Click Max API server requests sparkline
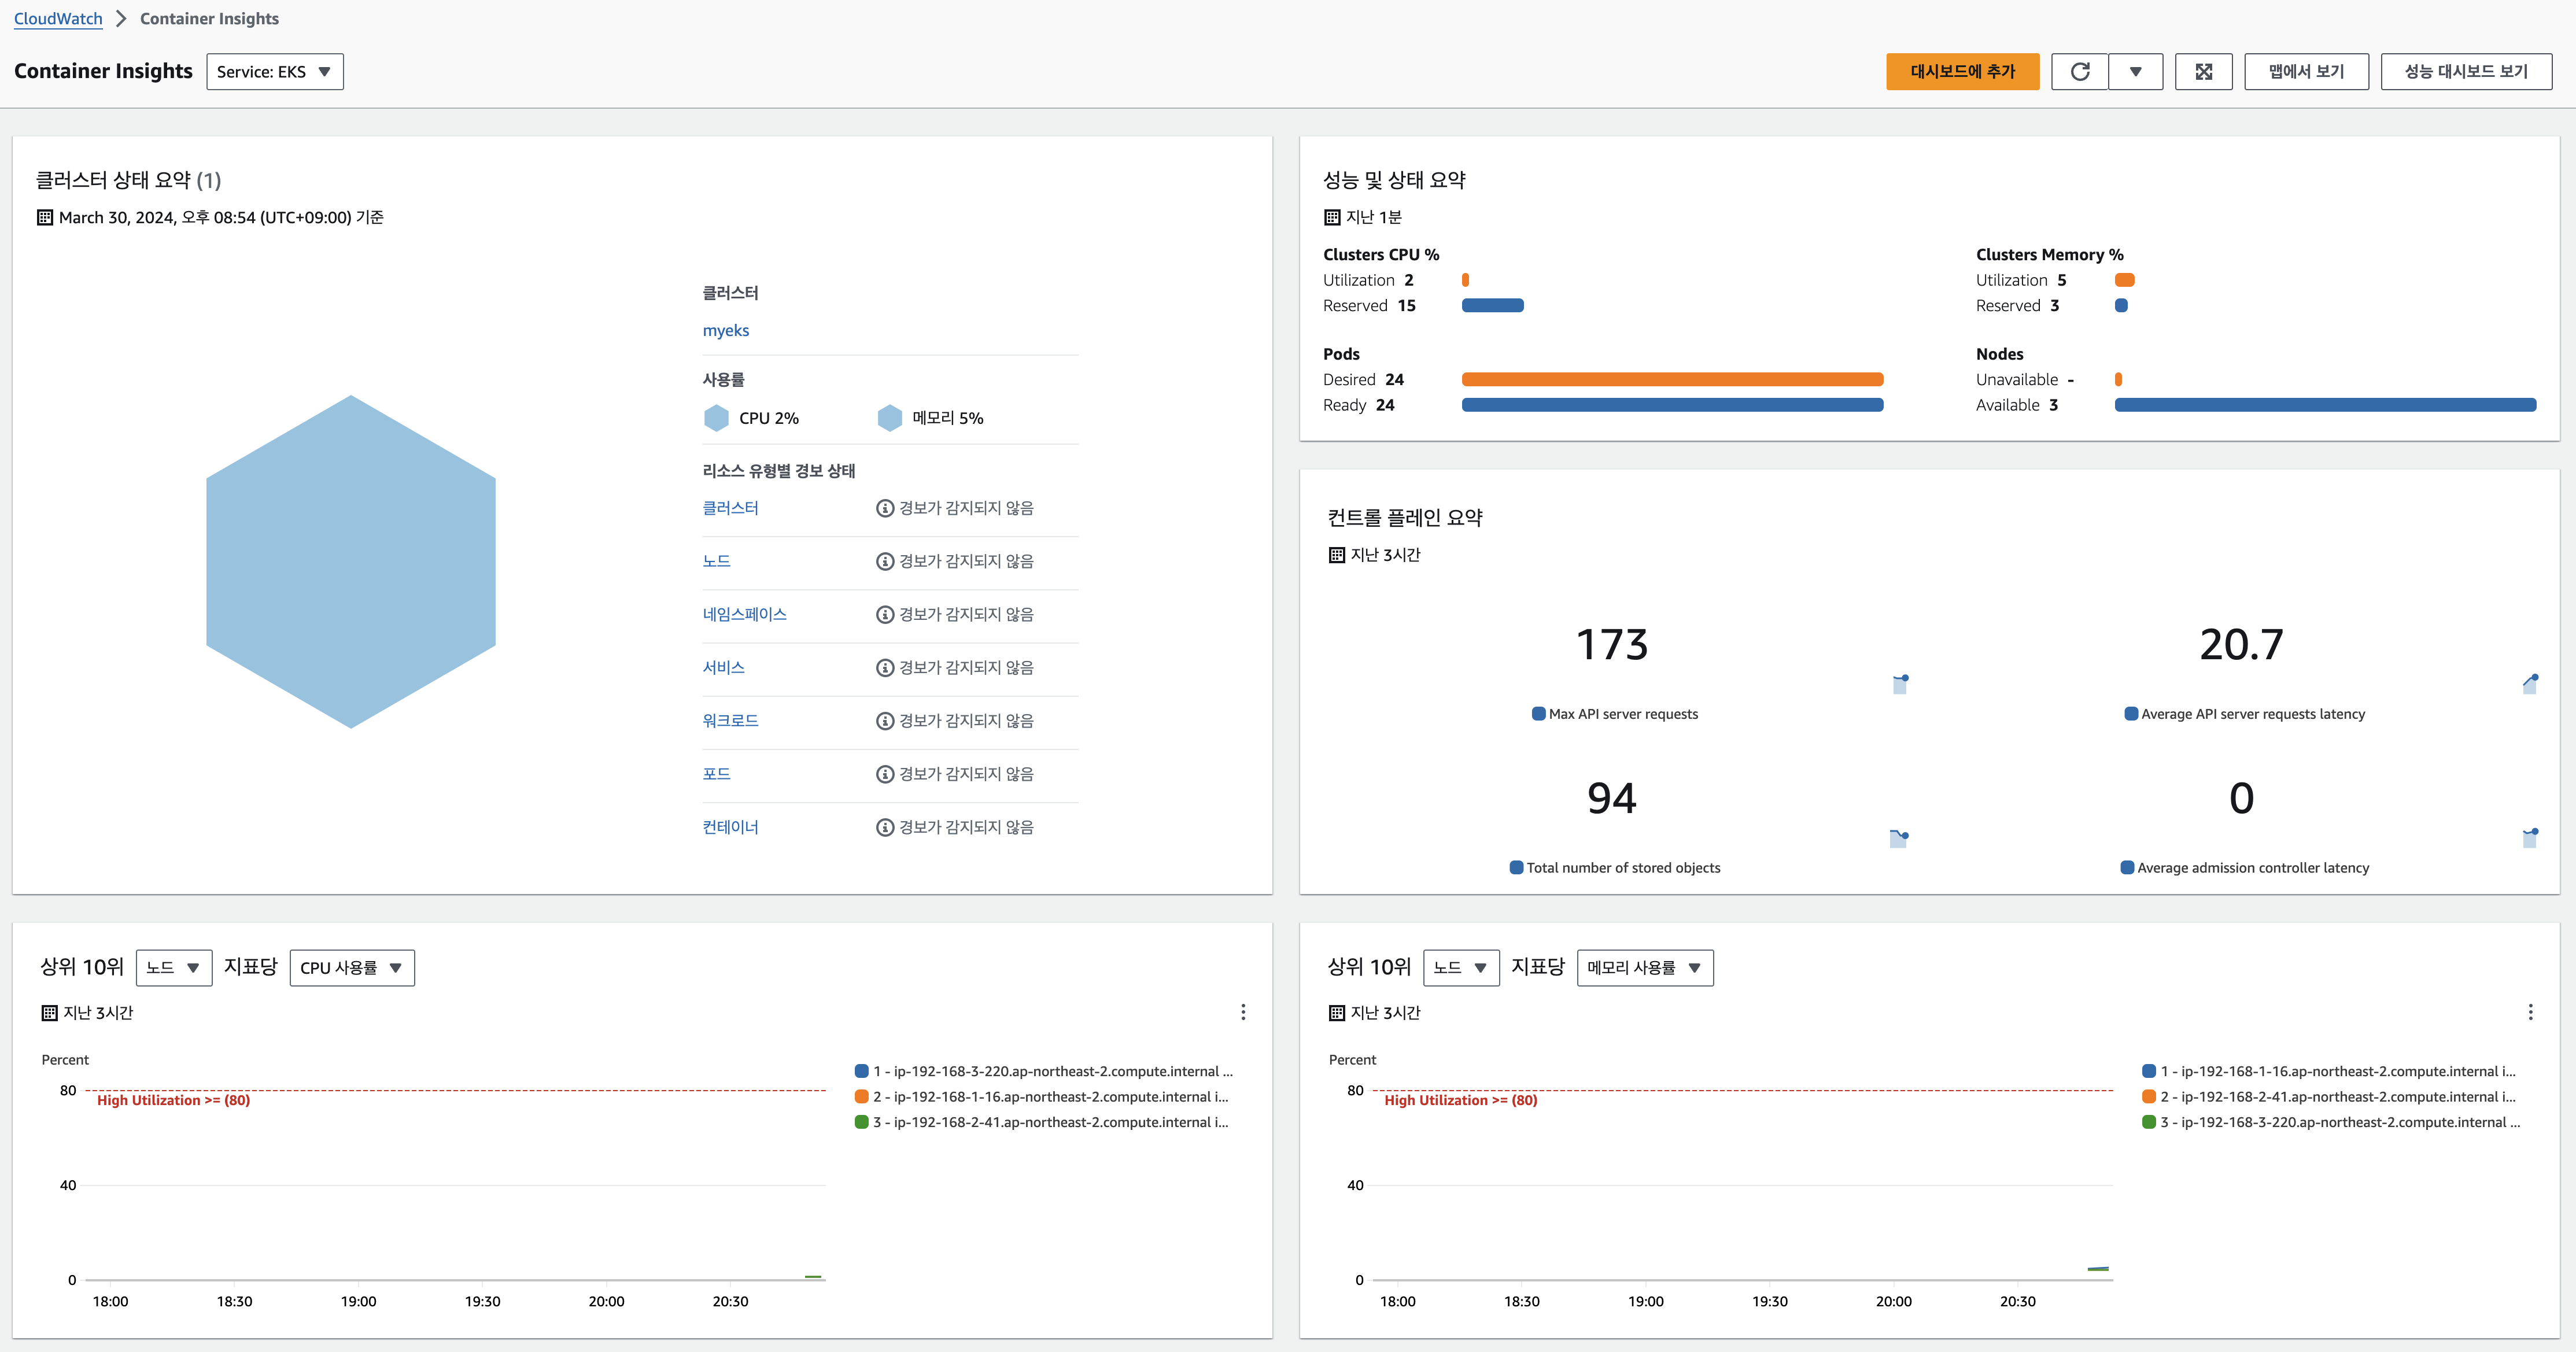The image size is (2576, 1352). 1900,684
